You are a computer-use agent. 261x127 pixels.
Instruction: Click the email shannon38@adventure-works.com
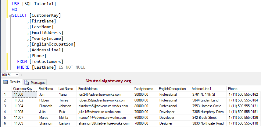(x=104, y=123)
